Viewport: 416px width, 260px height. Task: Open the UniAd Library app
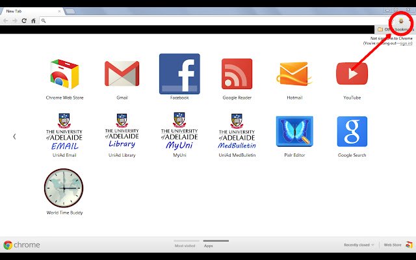[122, 131]
